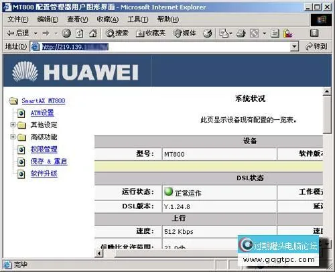Open the SmartAX MT800 root link
The image size is (335, 272).
point(44,101)
